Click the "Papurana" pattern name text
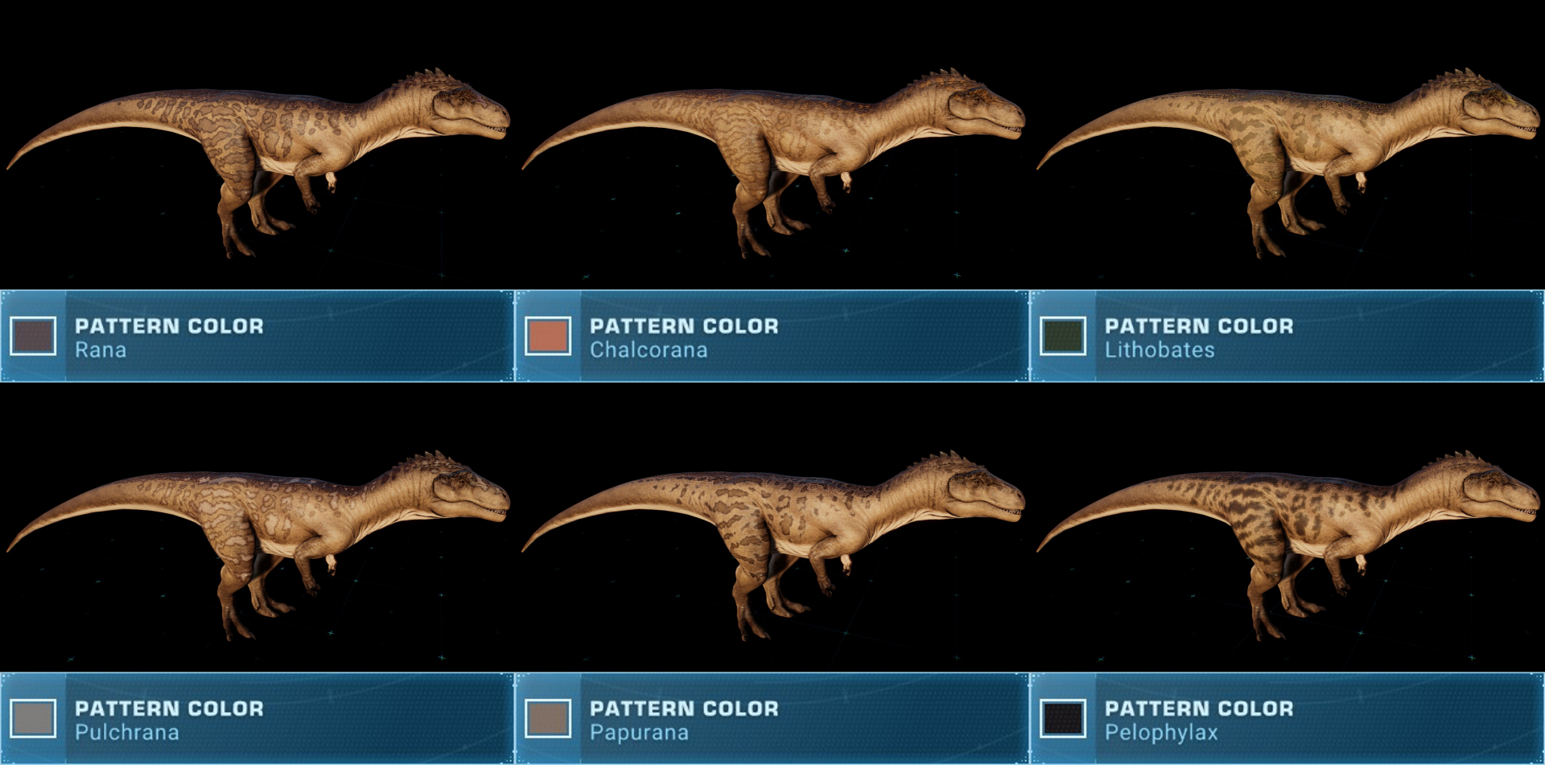The width and height of the screenshot is (1545, 765). (639, 733)
